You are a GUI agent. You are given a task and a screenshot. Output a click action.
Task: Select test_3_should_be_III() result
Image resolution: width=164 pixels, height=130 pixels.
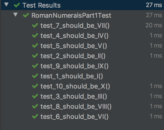tap(74, 96)
